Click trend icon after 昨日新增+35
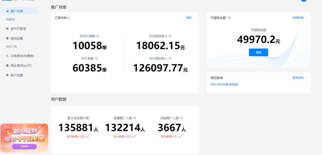322x155 pixels. coord(180,136)
